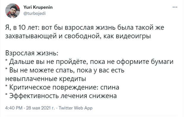Open the Twitter Web App source link
This screenshot has width=184, height=117.
tap(75, 108)
